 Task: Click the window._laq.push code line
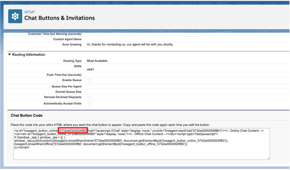click(121, 141)
